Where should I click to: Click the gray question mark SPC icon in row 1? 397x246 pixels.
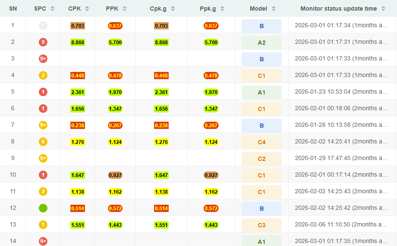[x=43, y=26]
